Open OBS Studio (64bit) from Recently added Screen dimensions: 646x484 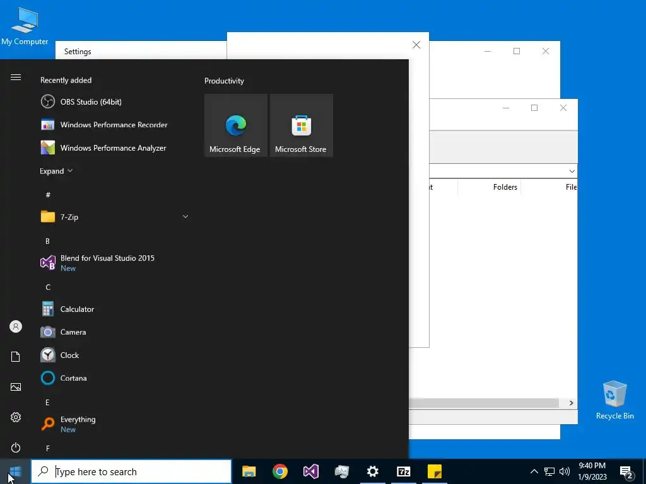pyautogui.click(x=114, y=101)
